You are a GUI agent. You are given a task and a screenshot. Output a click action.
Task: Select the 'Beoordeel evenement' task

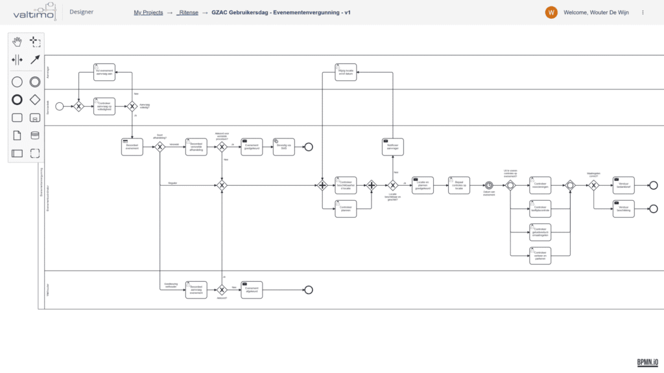(x=132, y=147)
